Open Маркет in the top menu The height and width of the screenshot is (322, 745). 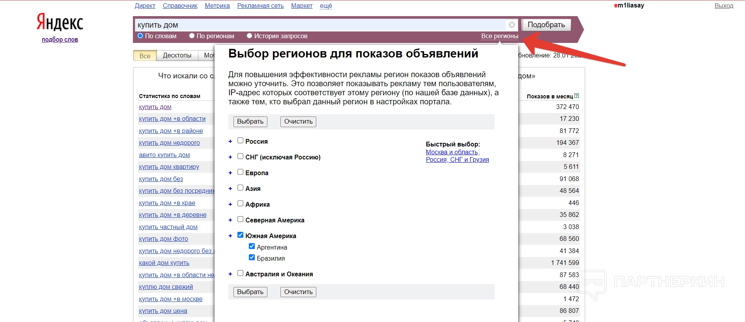pos(302,6)
